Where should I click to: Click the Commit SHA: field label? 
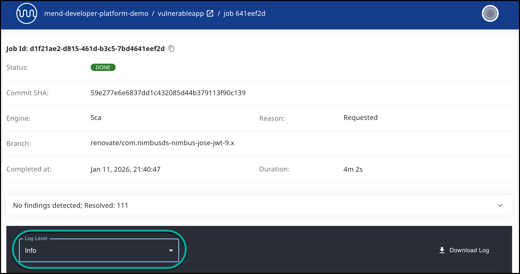coord(27,93)
